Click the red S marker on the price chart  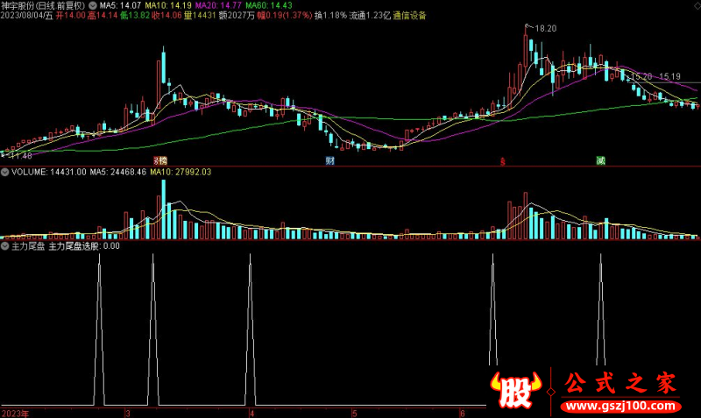[x=502, y=162]
